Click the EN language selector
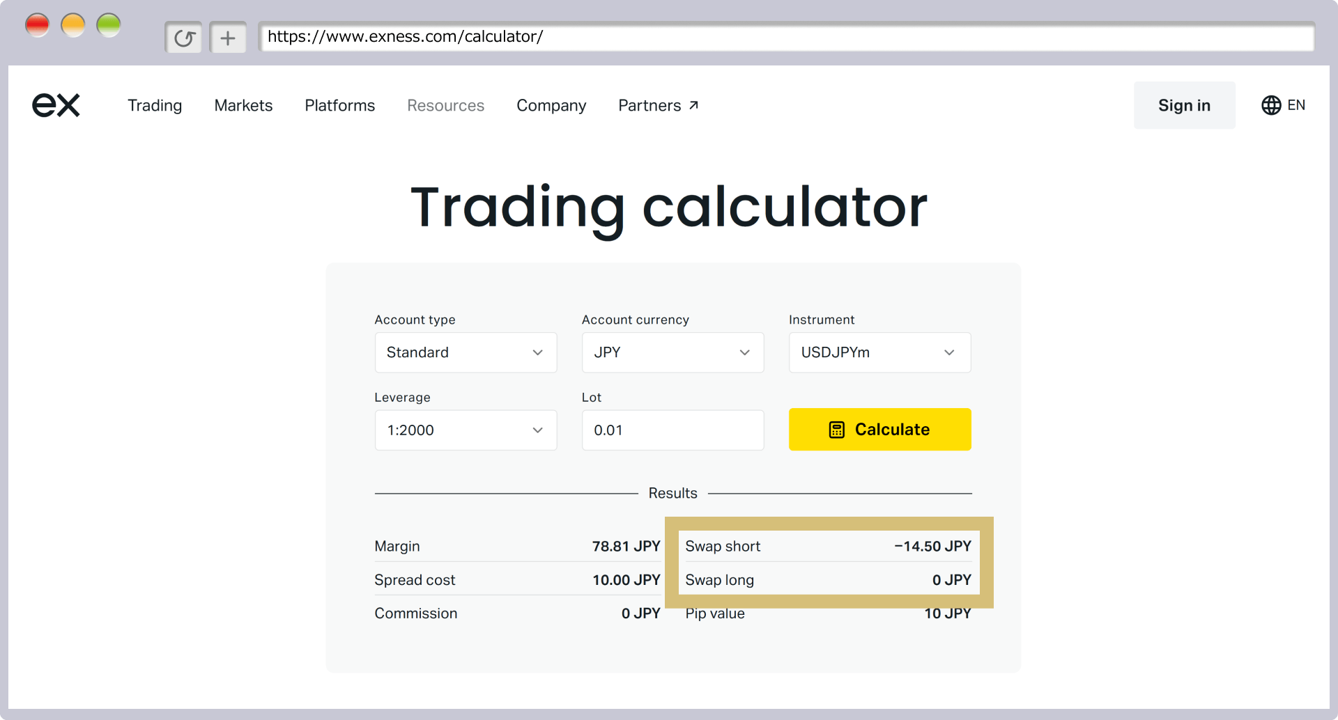Viewport: 1338px width, 720px height. 1296,105
